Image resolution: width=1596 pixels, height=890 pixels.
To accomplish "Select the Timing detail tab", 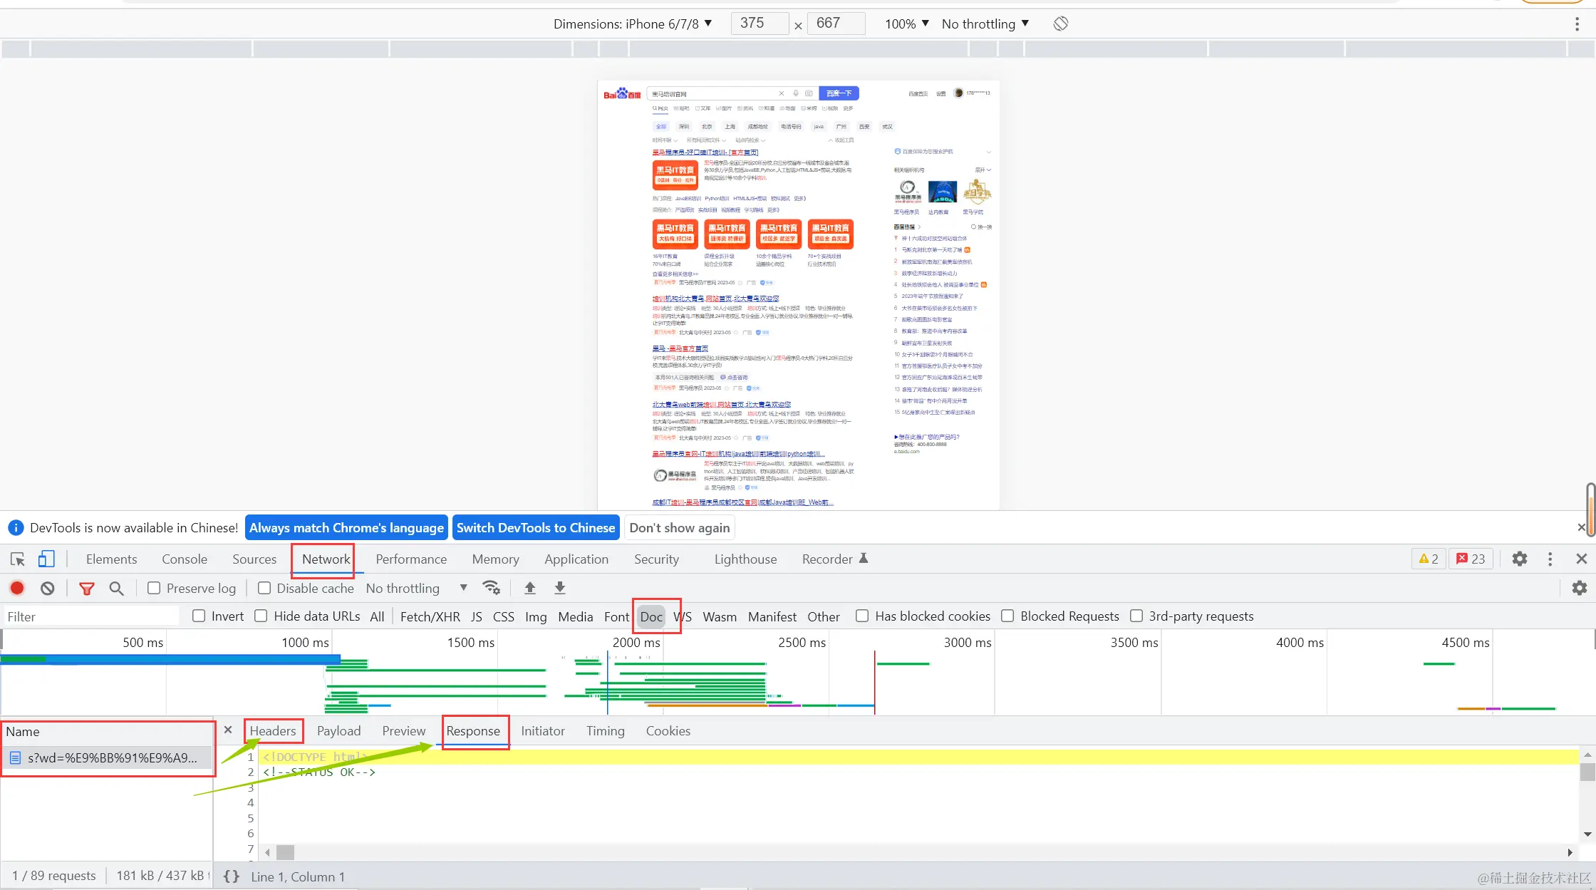I will pos(605,731).
